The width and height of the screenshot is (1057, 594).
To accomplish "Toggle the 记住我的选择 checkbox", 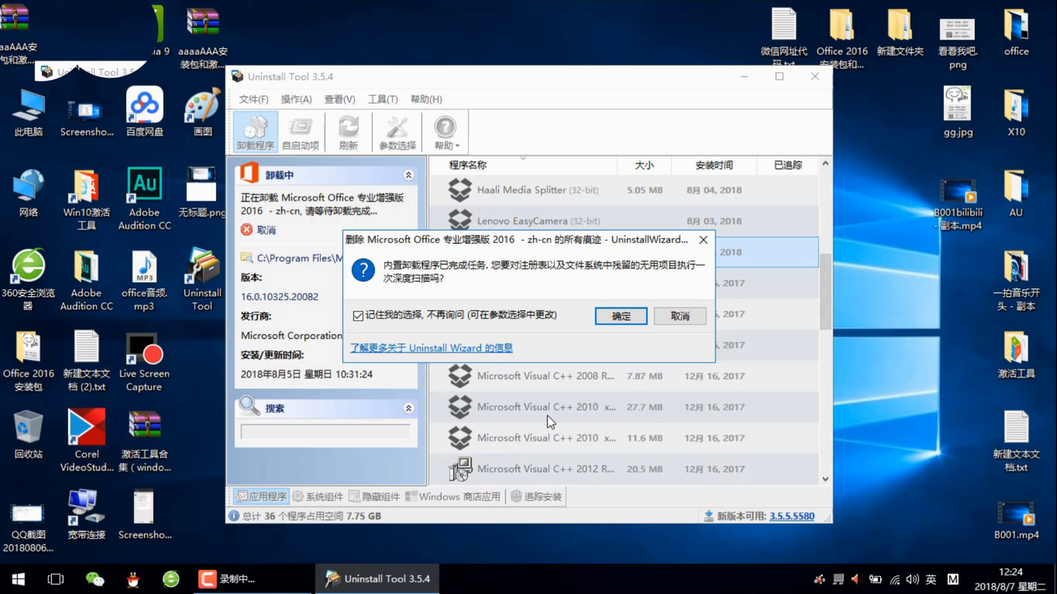I will point(358,315).
